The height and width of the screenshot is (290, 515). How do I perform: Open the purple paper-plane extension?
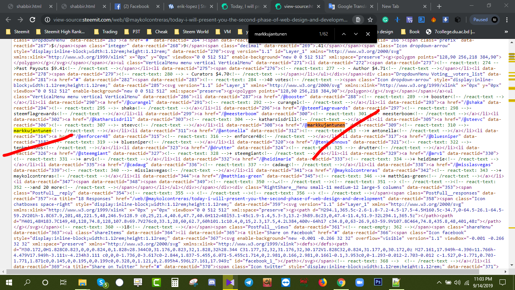(409, 20)
